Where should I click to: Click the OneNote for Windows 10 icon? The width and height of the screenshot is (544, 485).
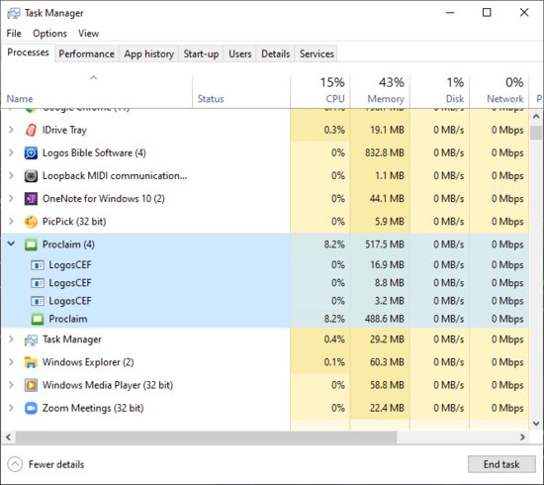pos(31,199)
